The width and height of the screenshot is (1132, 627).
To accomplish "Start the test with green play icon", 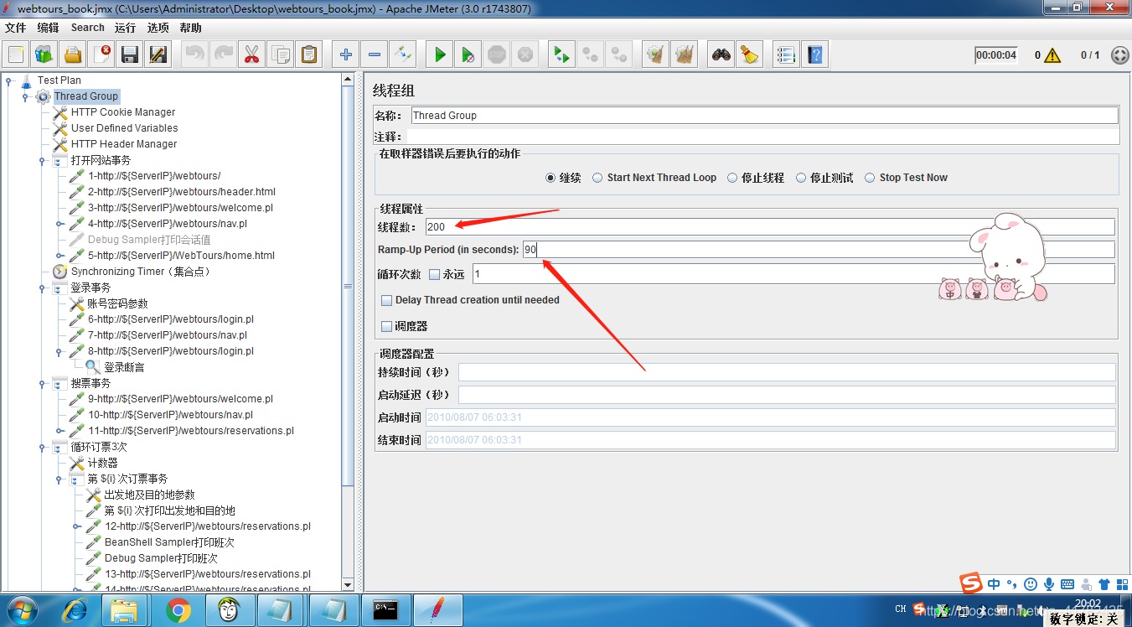I will coord(440,55).
